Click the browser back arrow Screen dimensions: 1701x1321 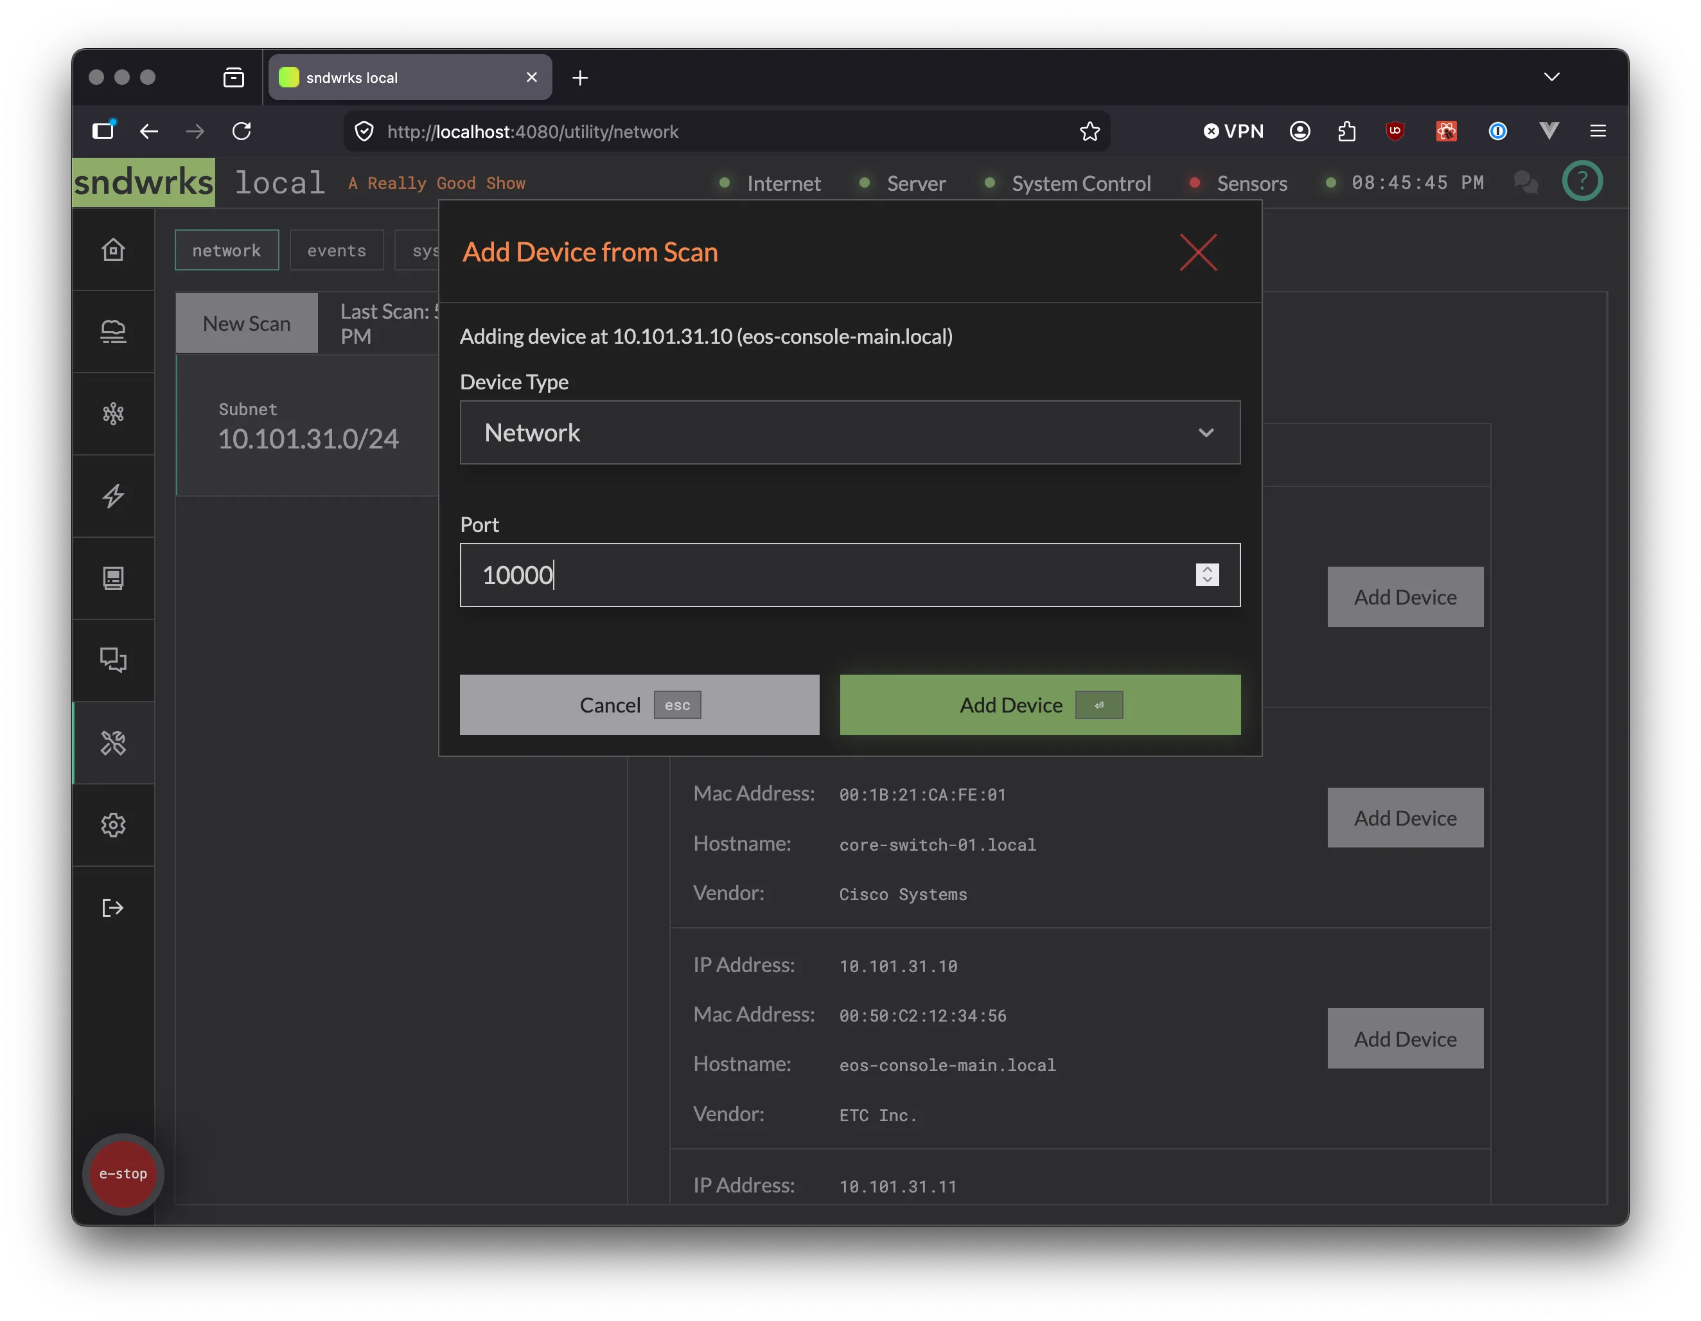tap(149, 132)
